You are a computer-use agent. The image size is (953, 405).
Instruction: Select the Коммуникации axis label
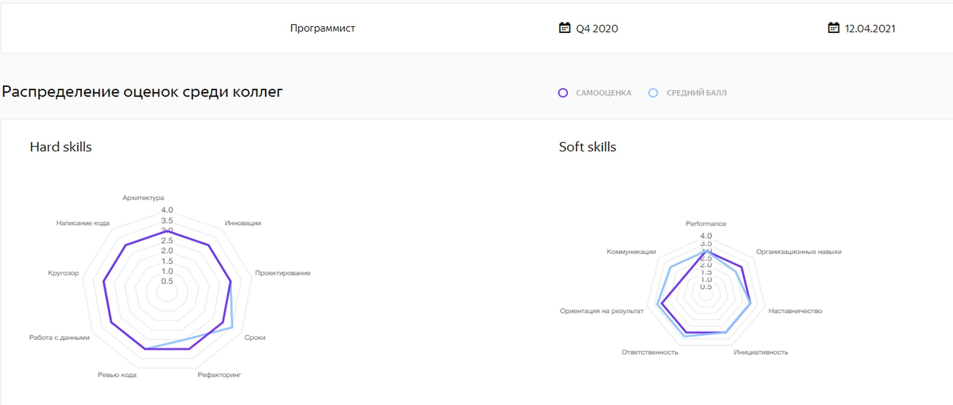[x=631, y=251]
